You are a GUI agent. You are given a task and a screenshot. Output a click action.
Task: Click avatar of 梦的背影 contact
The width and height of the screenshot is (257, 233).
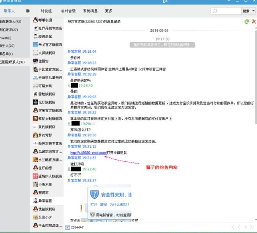coord(35,135)
